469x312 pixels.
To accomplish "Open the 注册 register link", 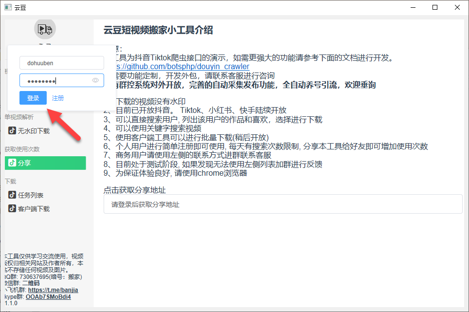I will [x=58, y=98].
